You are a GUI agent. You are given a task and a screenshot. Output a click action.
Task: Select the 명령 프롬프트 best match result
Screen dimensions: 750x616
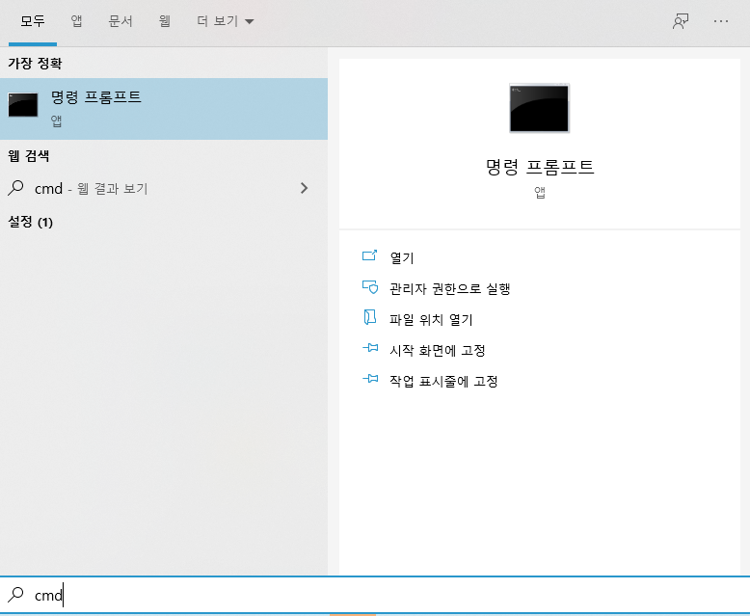164,109
